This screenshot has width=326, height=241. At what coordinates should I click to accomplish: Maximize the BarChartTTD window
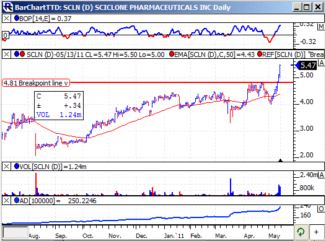pyautogui.click(x=307, y=7)
